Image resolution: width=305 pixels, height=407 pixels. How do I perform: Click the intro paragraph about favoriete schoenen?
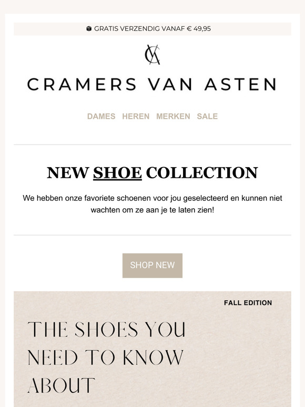point(152,204)
